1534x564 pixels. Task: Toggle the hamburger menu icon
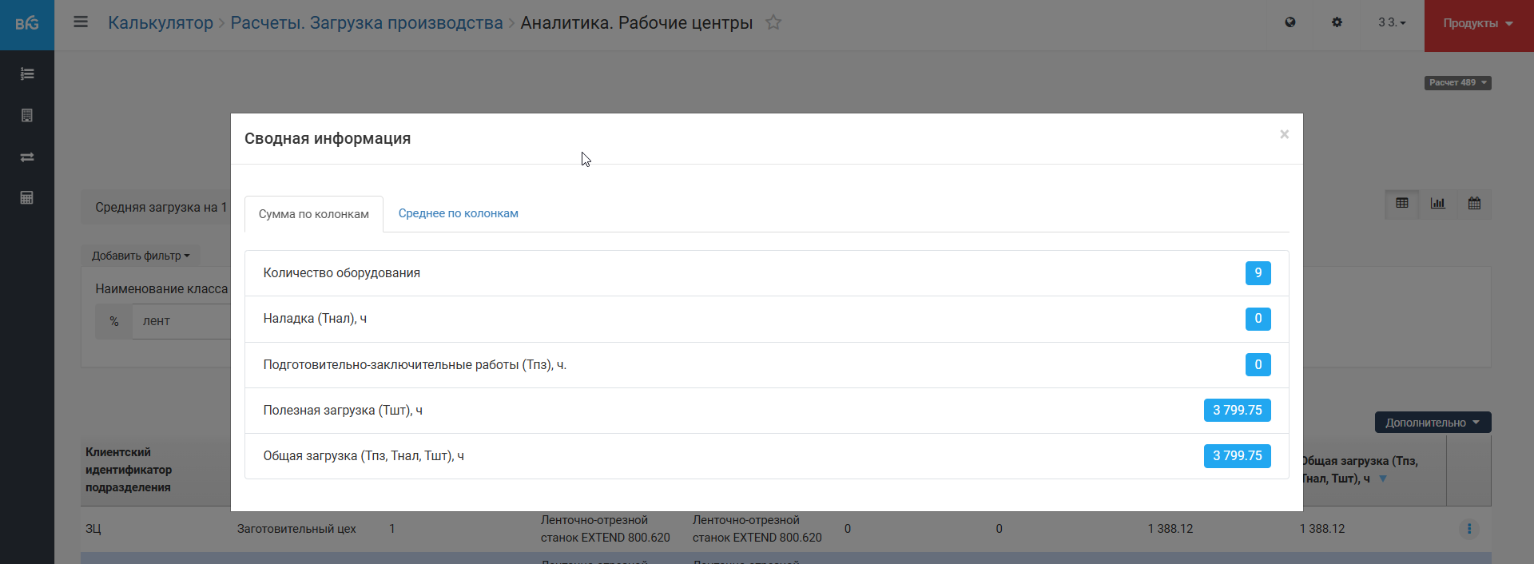tap(81, 22)
